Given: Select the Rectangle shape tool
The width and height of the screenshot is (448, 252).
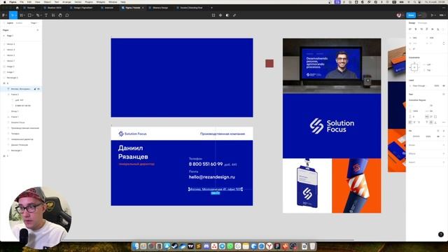Looking at the screenshot, I should 29,15.
